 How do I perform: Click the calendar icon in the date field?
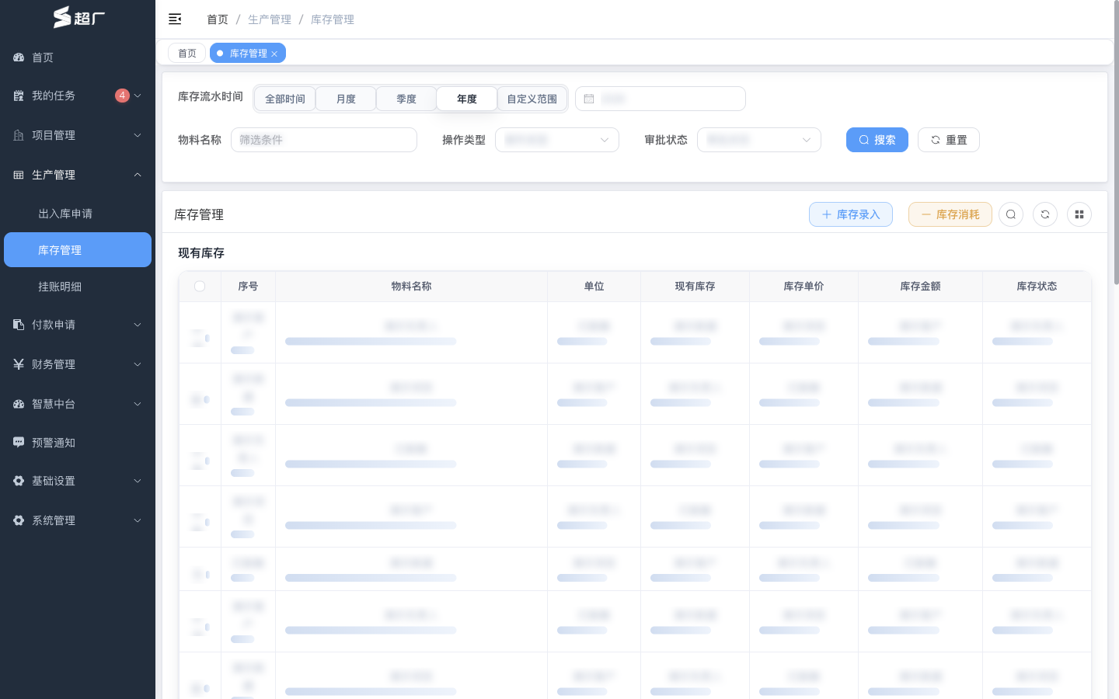589,99
